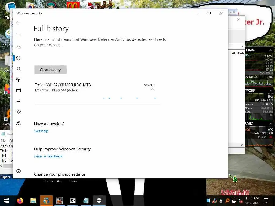Image resolution: width=275 pixels, height=206 pixels.
Task: Collapse the CPU-RAM widget section arrow
Action: [x=271, y=50]
